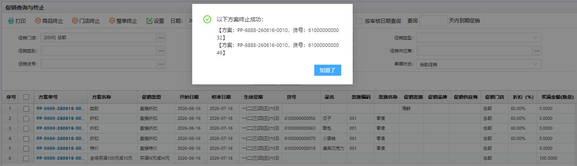This screenshot has width=577, height=166.
Task: Open first PP-8888-260616 方案单号 link
Action: (x=61, y=108)
